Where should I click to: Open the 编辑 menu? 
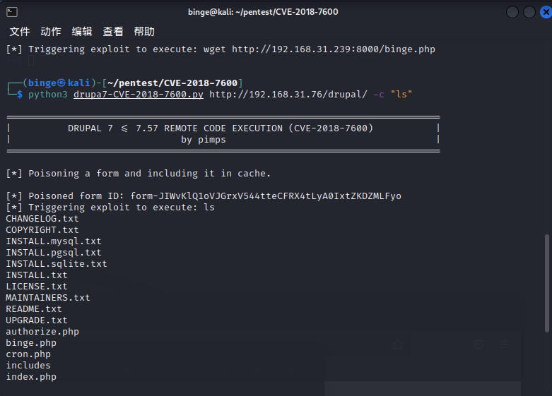click(x=82, y=32)
